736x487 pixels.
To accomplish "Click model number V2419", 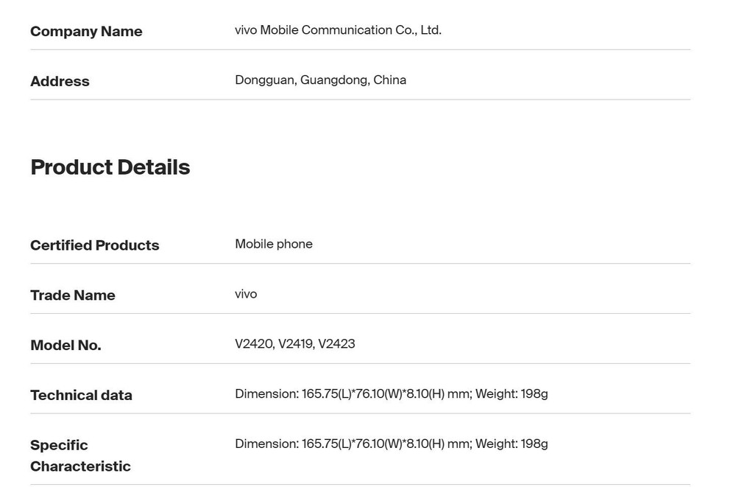I will (x=296, y=343).
